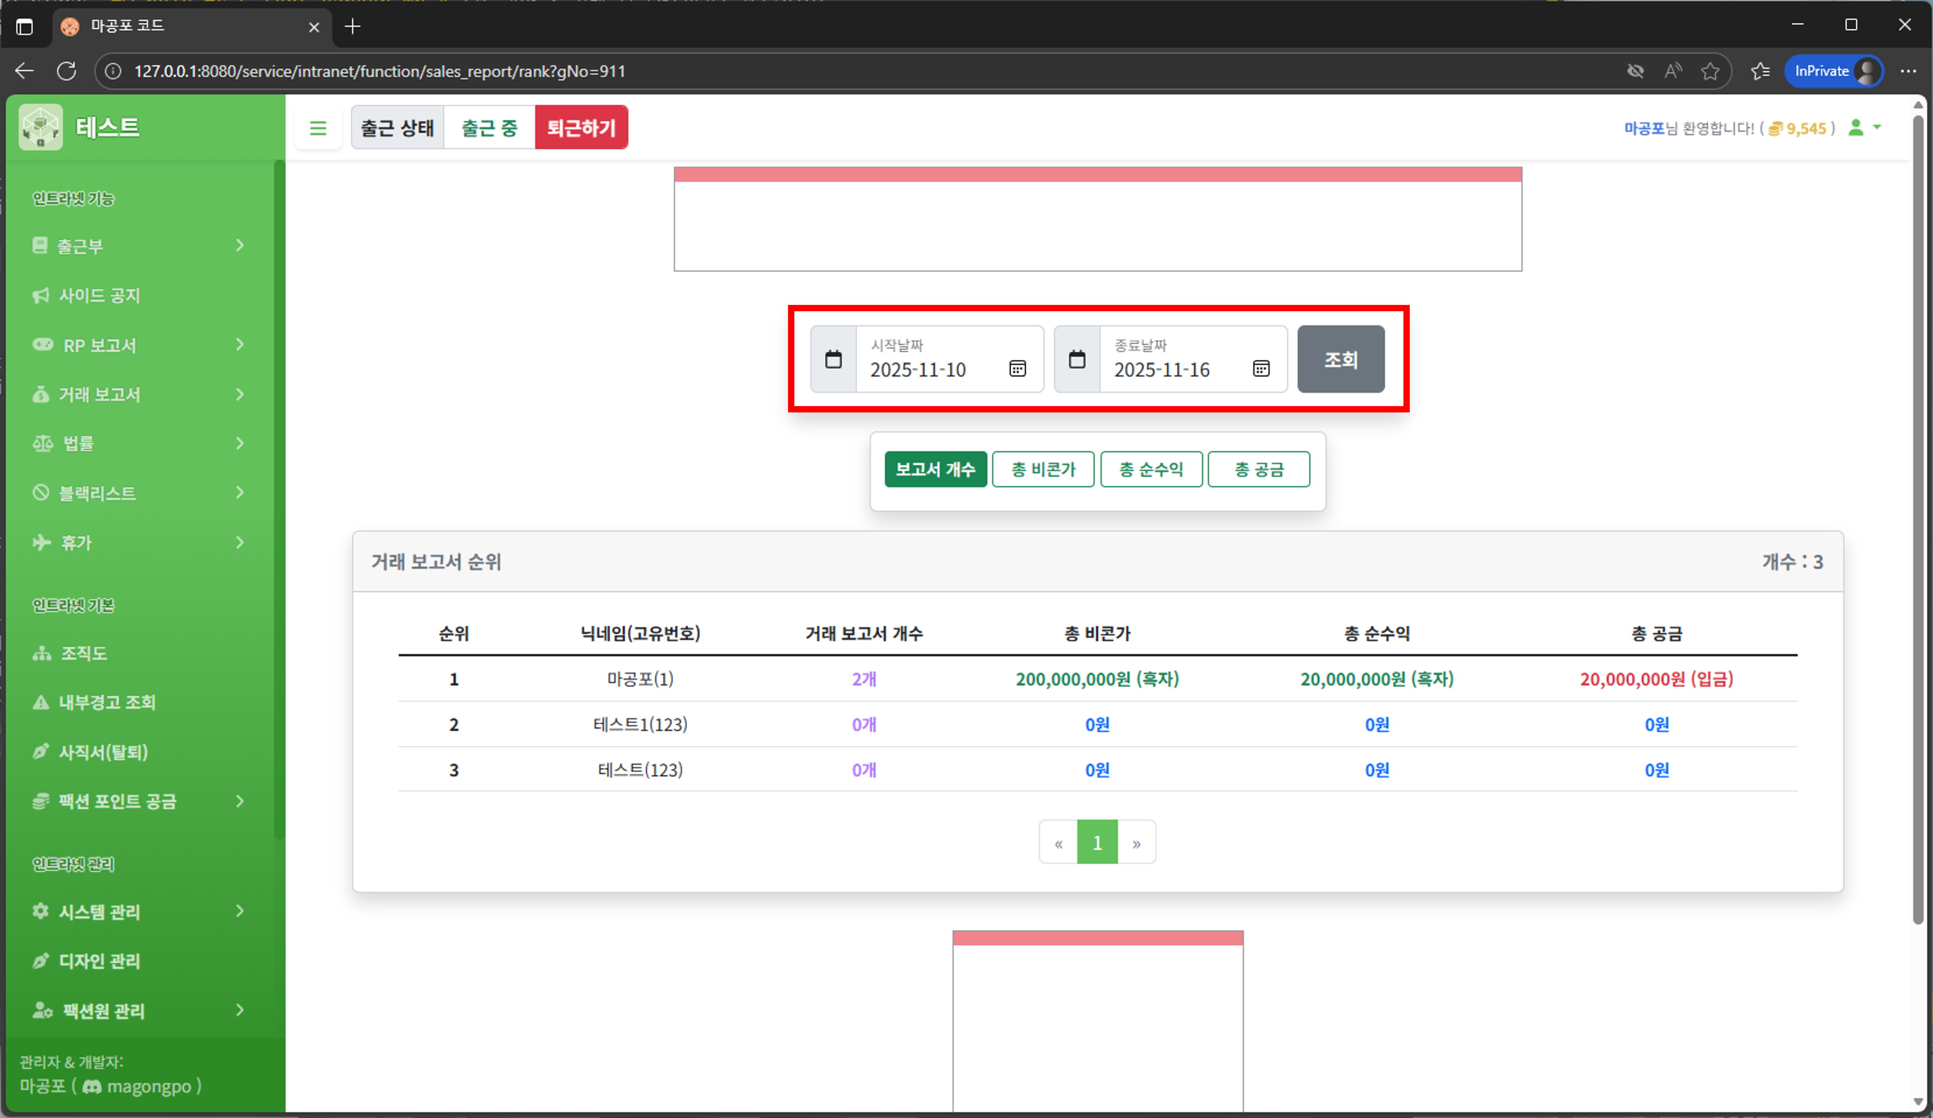Click the hamburger sidebar toggle icon

pos(318,128)
